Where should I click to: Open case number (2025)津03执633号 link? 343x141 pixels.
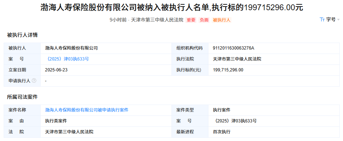67,59
